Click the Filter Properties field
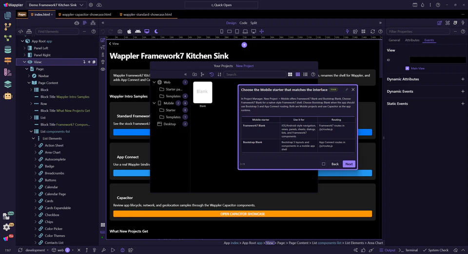 (x=418, y=31)
